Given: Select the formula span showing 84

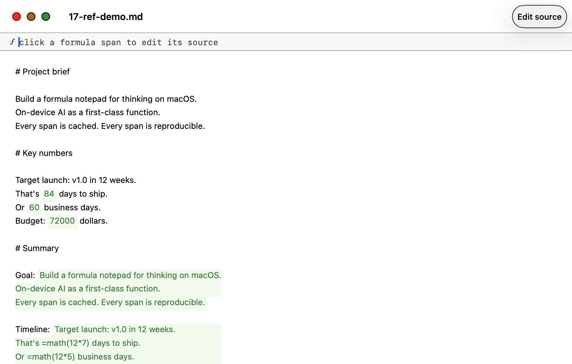Looking at the screenshot, I should tap(49, 194).
